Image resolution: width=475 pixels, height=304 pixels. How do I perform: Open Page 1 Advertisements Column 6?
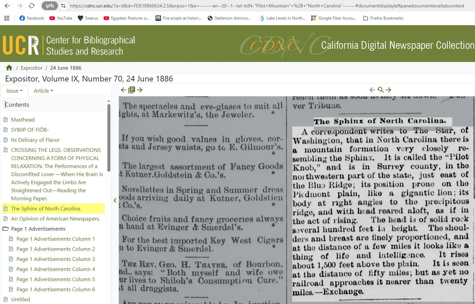56,289
